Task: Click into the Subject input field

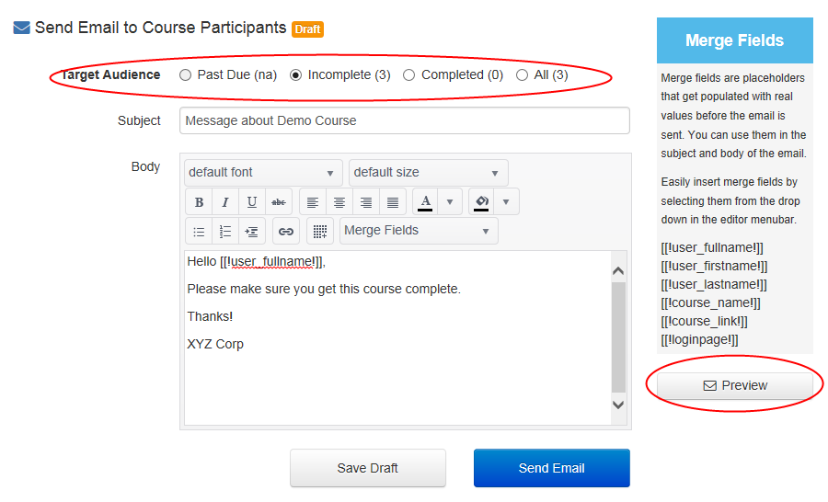Action: tap(405, 120)
